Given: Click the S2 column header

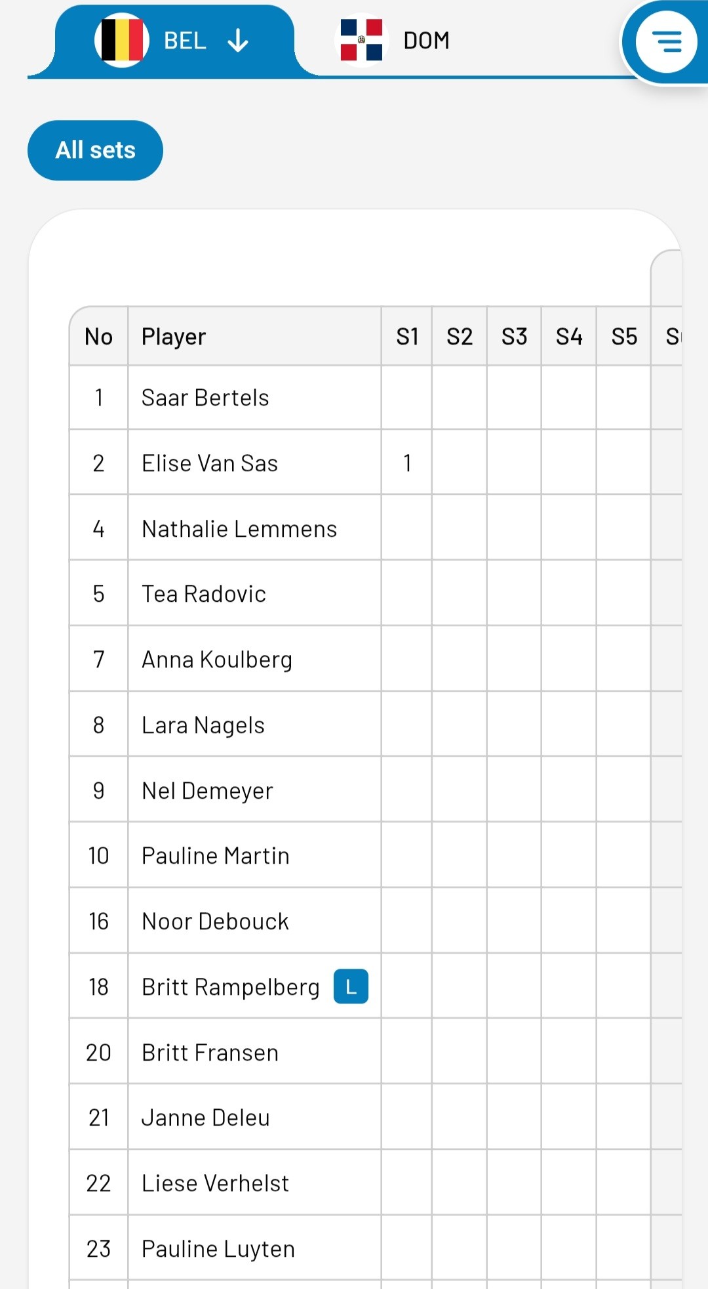Looking at the screenshot, I should (460, 337).
